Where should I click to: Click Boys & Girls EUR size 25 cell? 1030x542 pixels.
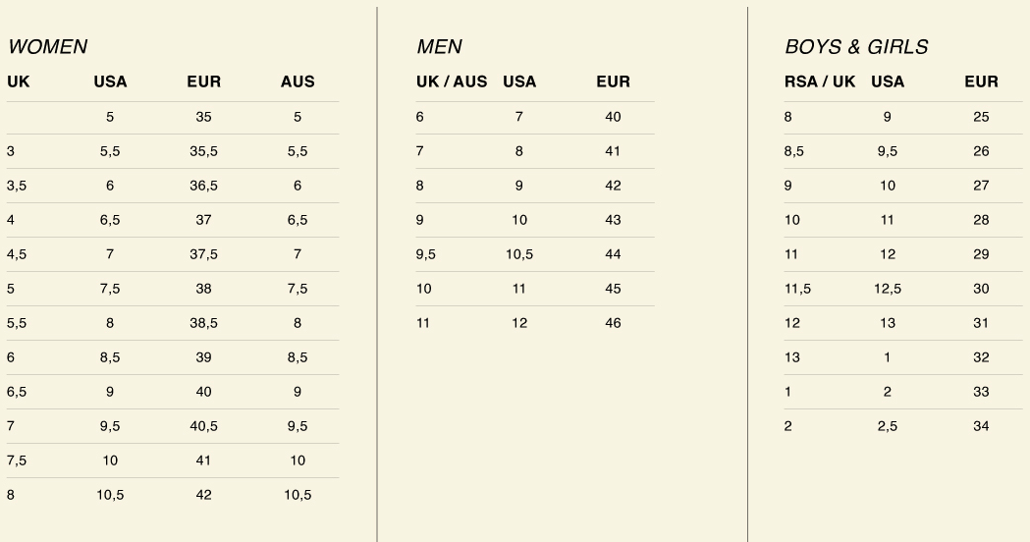[x=981, y=117]
